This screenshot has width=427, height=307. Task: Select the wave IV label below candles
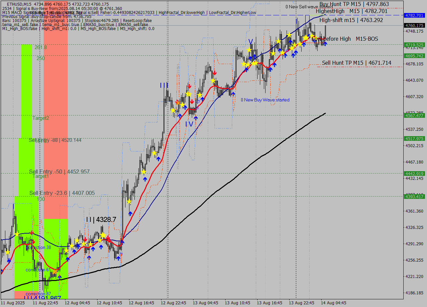point(189,124)
